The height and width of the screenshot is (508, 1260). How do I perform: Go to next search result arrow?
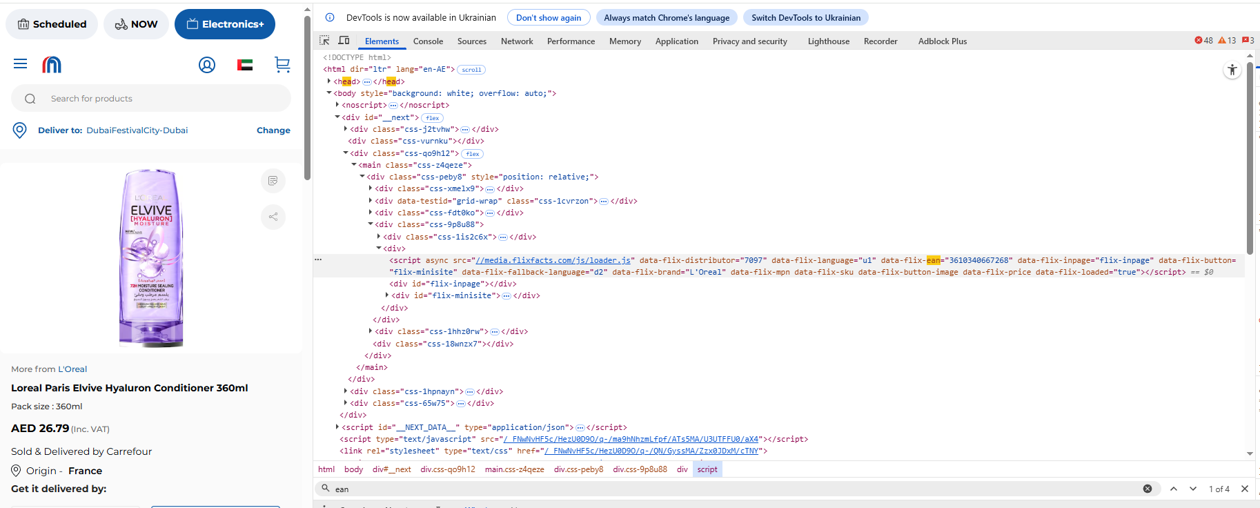point(1193,489)
